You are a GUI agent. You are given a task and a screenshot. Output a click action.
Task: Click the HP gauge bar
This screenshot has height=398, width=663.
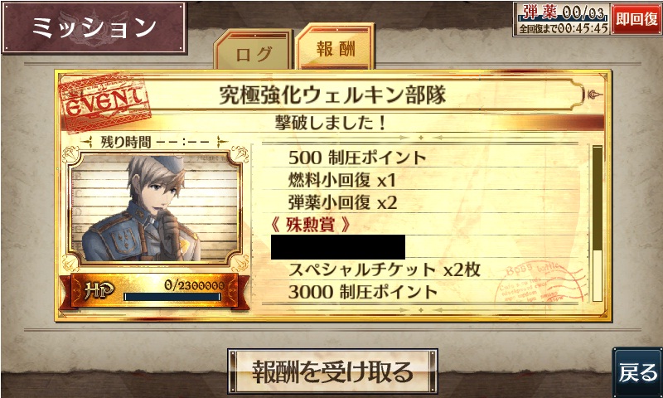pos(172,297)
